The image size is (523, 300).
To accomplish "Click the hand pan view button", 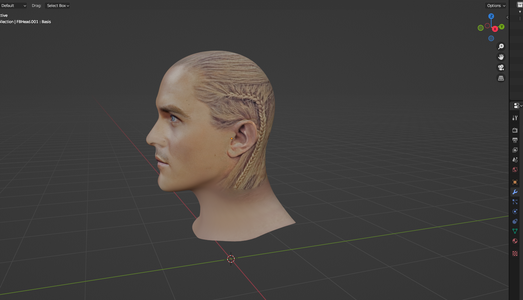I will click(x=501, y=57).
